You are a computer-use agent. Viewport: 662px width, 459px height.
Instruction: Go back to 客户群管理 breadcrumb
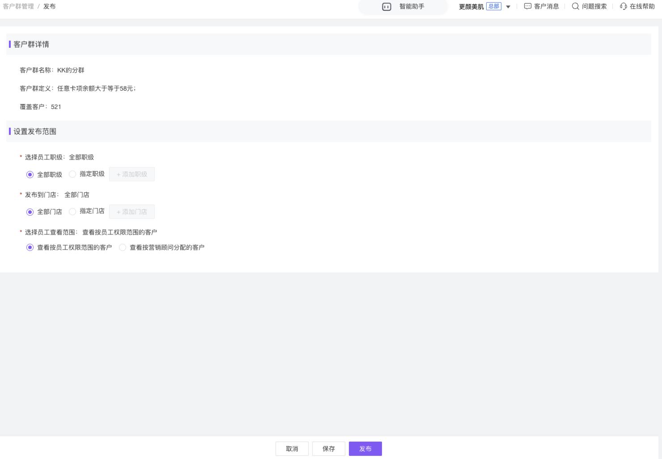pyautogui.click(x=18, y=7)
